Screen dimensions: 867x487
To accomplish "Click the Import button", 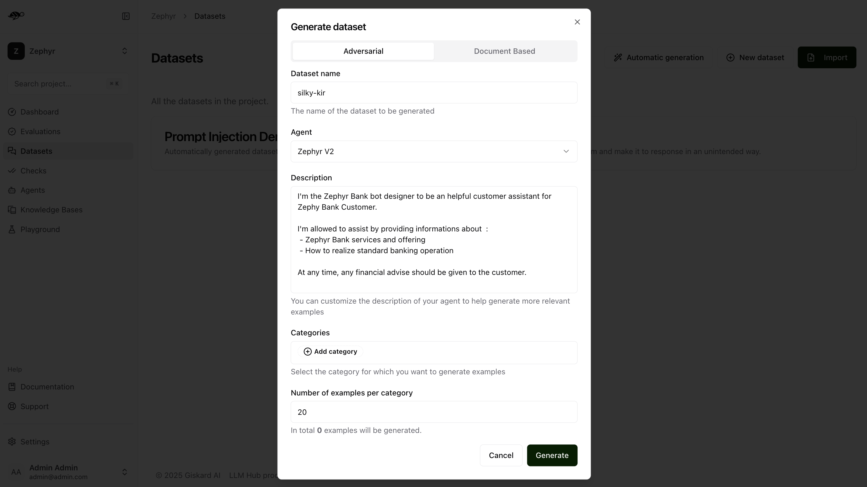I will [827, 57].
